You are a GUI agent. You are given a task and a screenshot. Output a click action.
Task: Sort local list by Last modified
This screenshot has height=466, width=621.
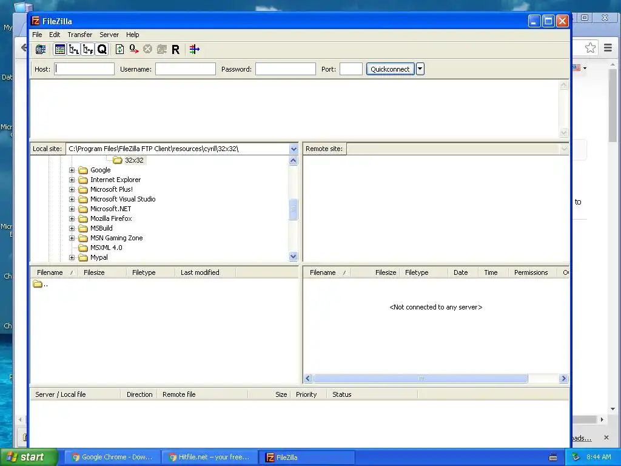205,272
